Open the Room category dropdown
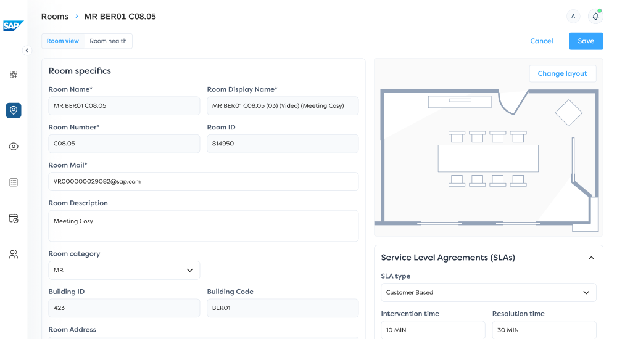Image resolution: width=617 pixels, height=339 pixels. [124, 270]
